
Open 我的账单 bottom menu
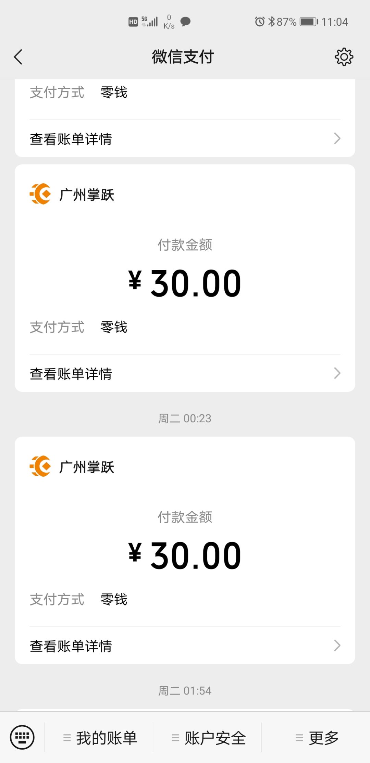click(100, 738)
